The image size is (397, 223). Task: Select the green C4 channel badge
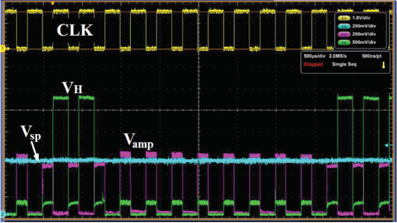coord(344,43)
